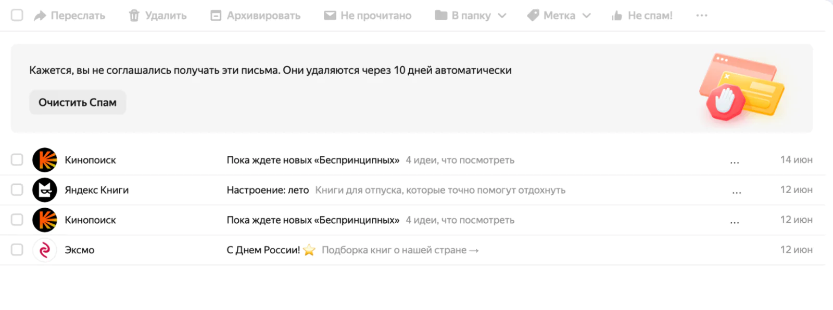Click the spam stop-hand illustration in the banner
The height and width of the screenshot is (310, 833).
[725, 102]
